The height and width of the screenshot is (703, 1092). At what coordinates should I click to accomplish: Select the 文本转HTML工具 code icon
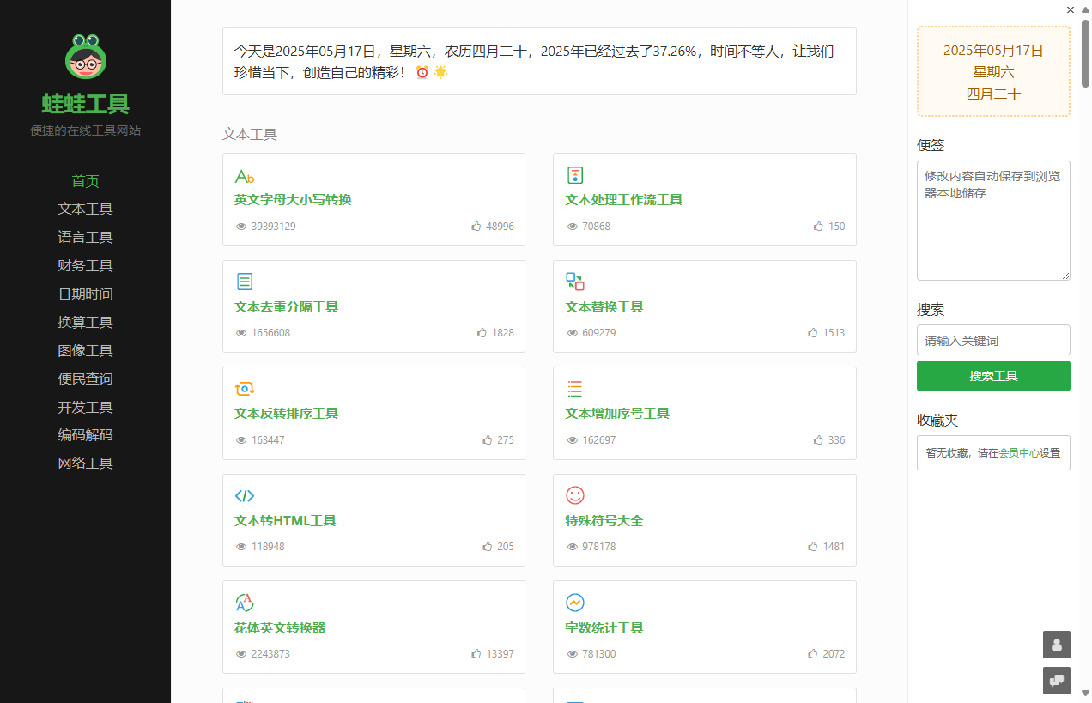tap(244, 496)
